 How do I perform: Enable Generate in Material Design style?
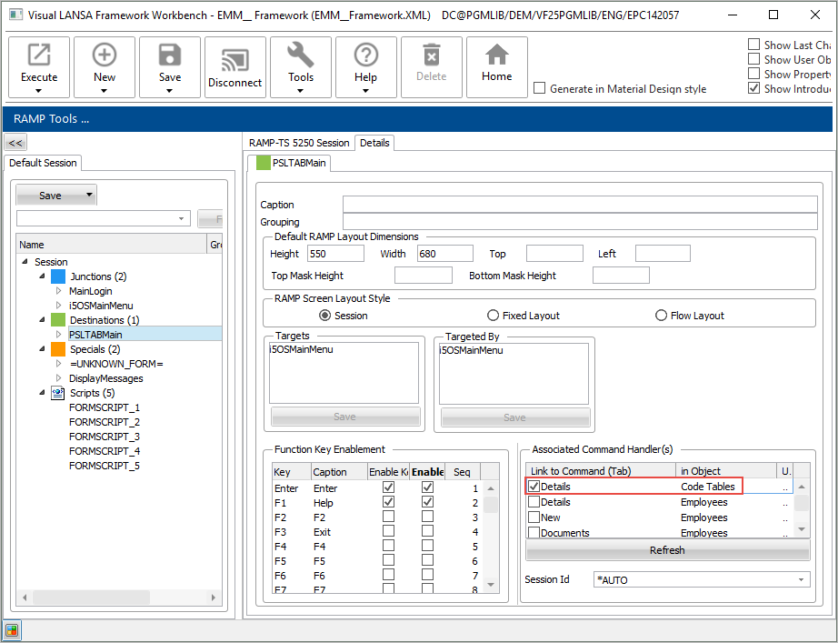(x=540, y=89)
